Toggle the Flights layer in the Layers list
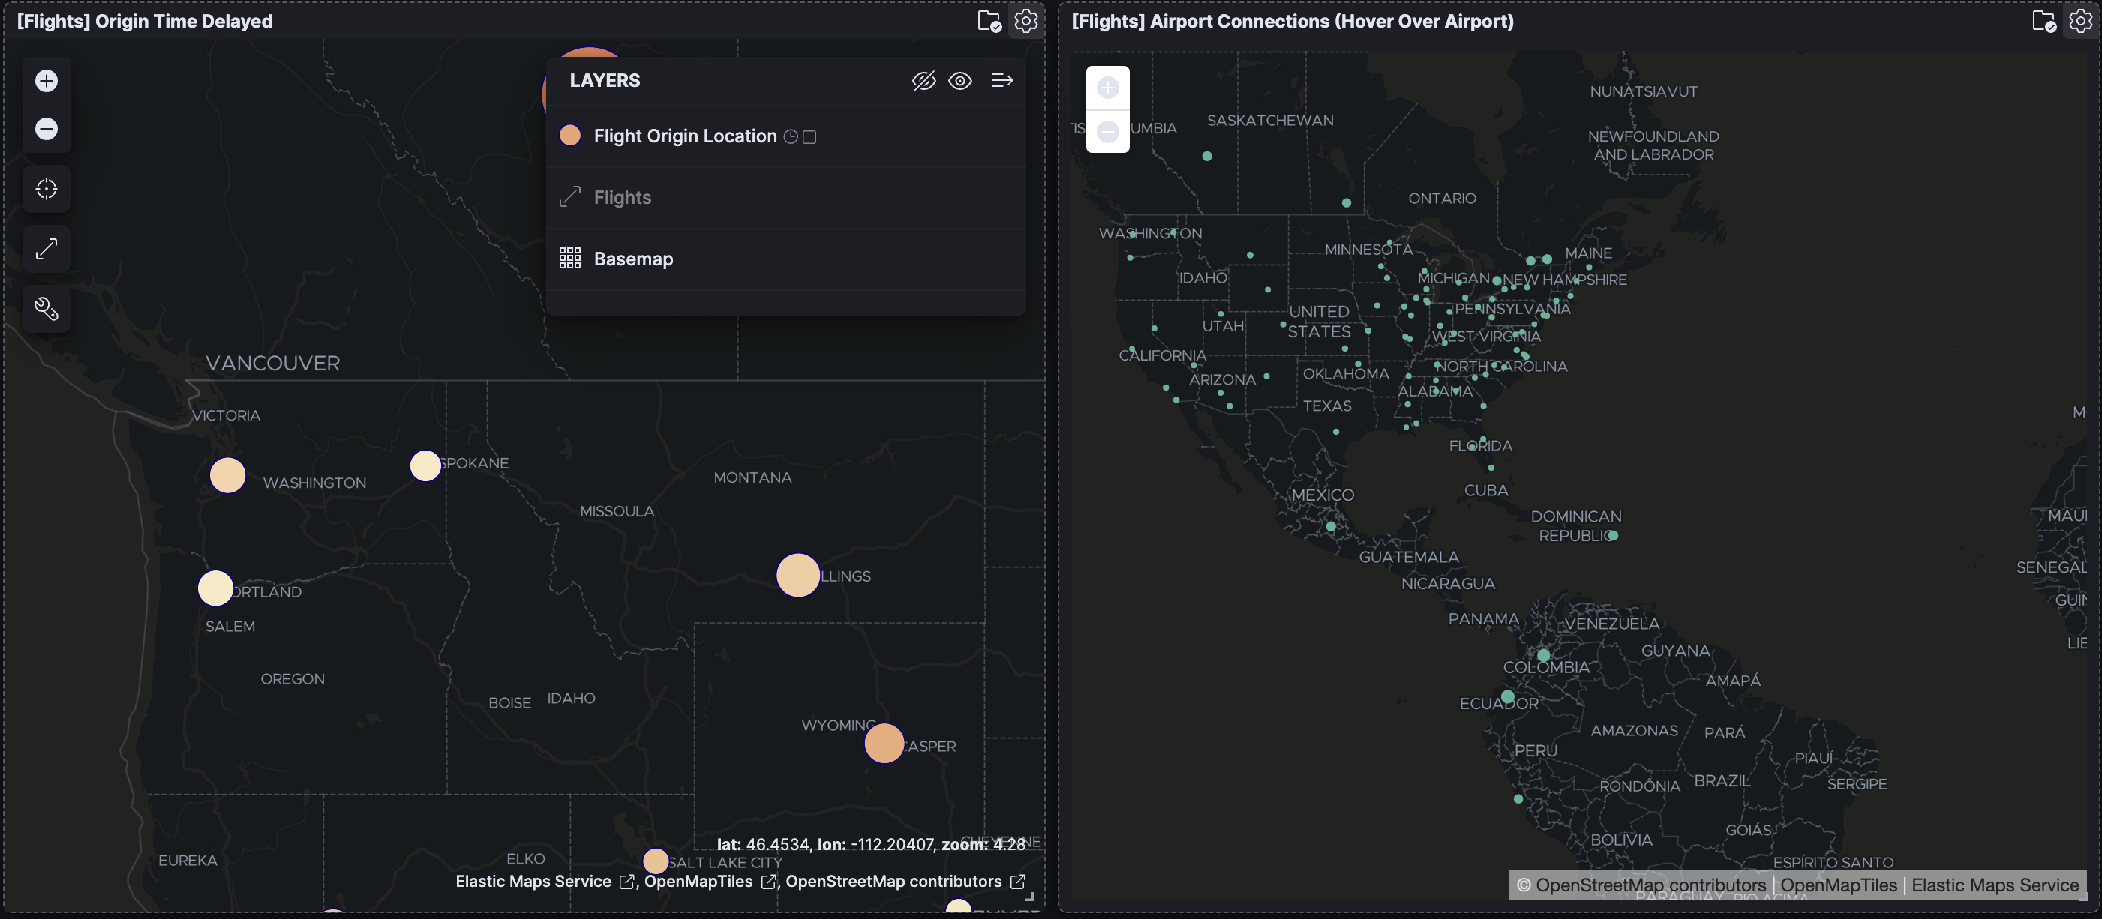 [x=622, y=197]
